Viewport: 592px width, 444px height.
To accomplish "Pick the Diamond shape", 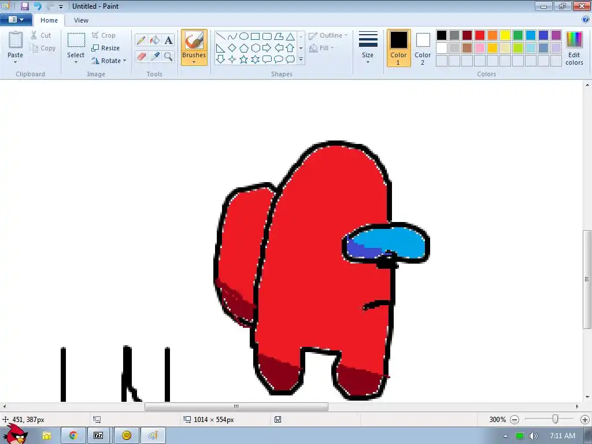I will coord(232,48).
